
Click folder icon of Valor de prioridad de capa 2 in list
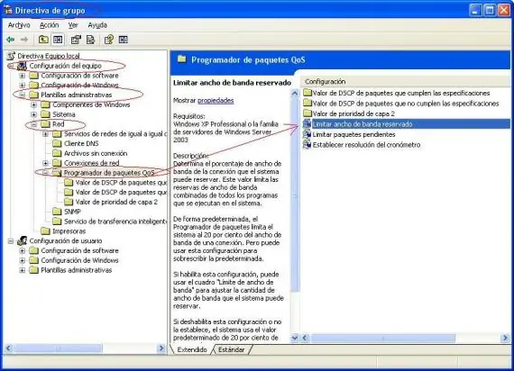pos(307,113)
